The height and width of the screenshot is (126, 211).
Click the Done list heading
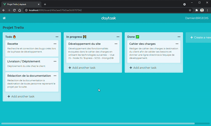point(133,37)
